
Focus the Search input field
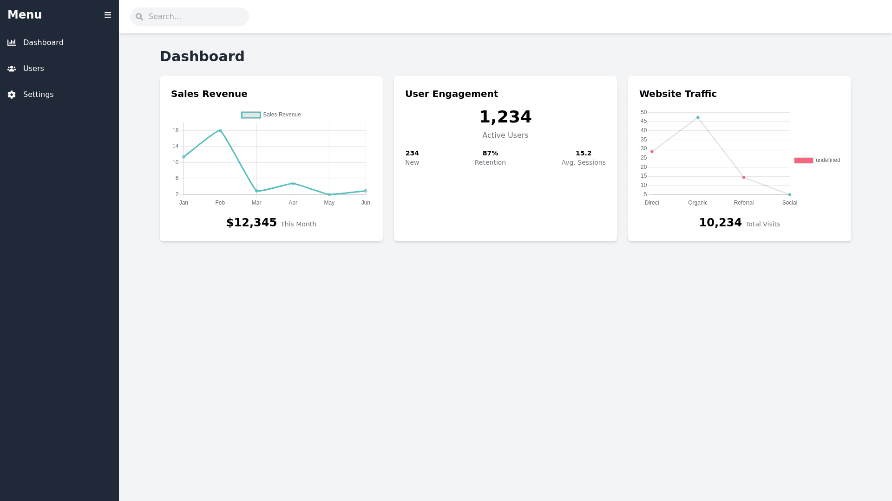click(195, 17)
